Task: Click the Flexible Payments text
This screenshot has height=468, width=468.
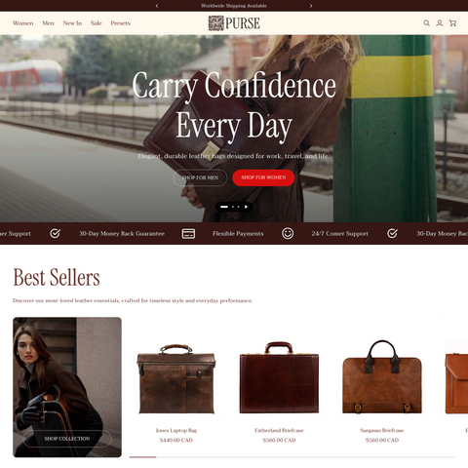Action: 238,234
